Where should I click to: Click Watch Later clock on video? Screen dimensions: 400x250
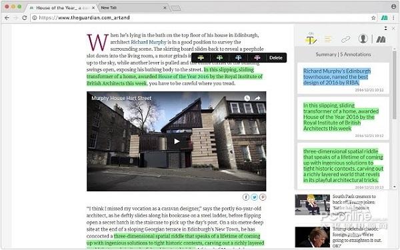(x=247, y=98)
